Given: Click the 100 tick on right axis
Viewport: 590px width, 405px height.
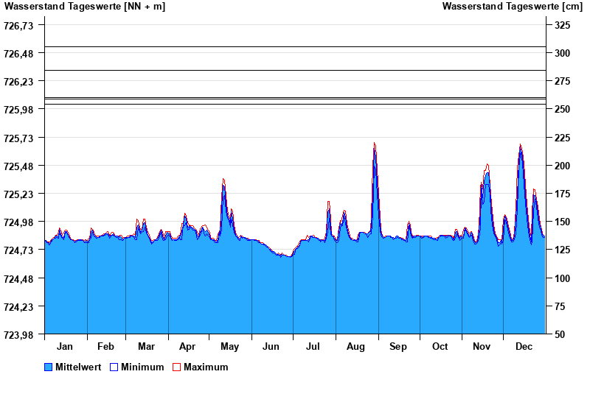Looking at the screenshot, I should pos(562,278).
